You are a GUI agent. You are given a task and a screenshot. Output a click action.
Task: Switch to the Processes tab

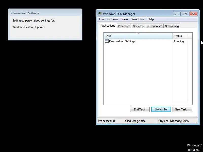coord(124,26)
